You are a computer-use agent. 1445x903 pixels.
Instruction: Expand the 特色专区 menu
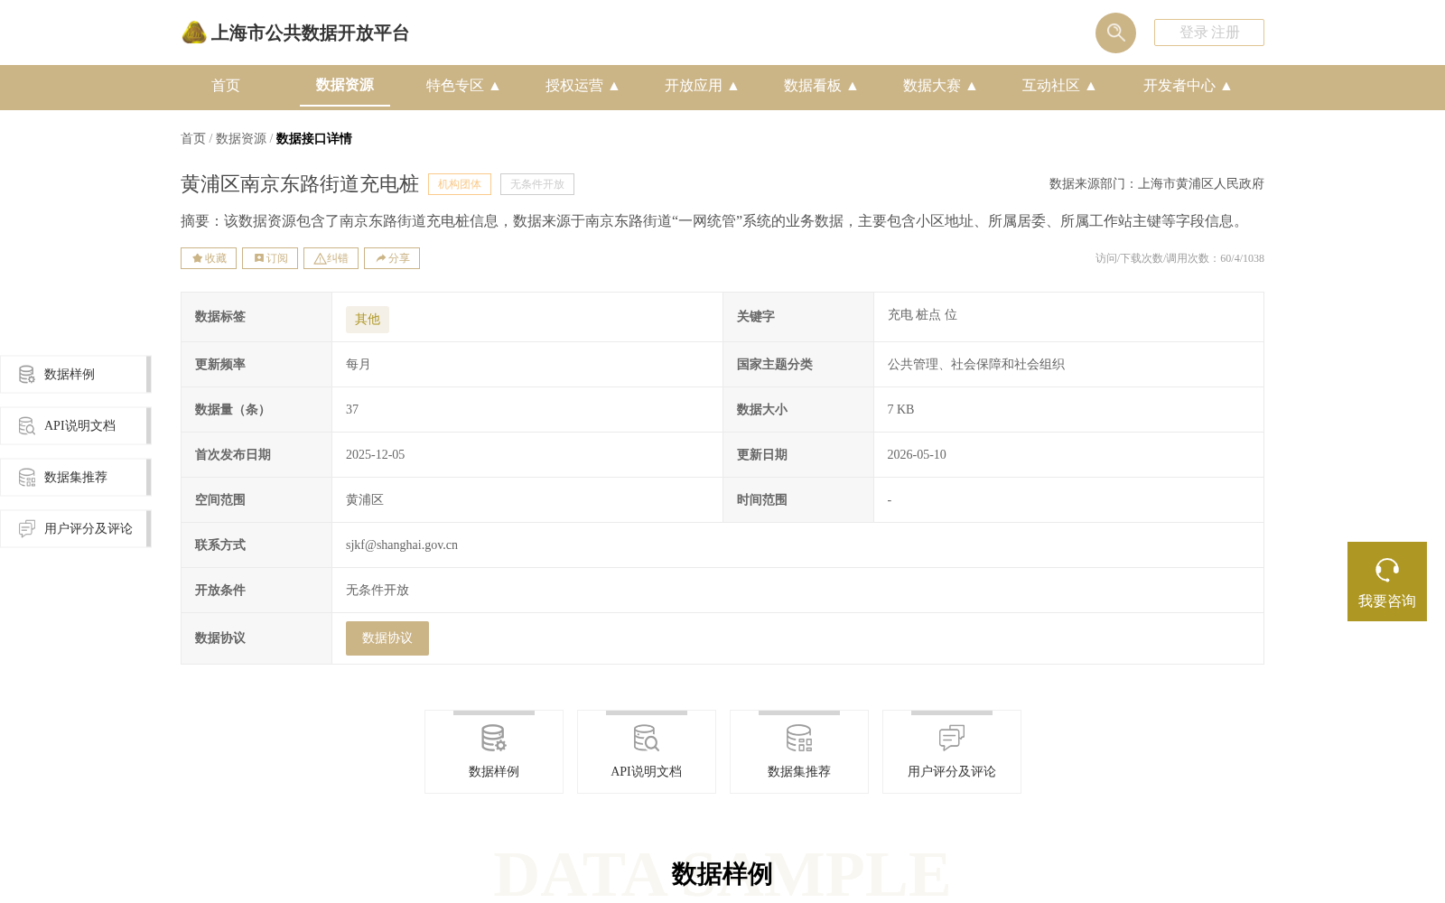[x=463, y=86]
